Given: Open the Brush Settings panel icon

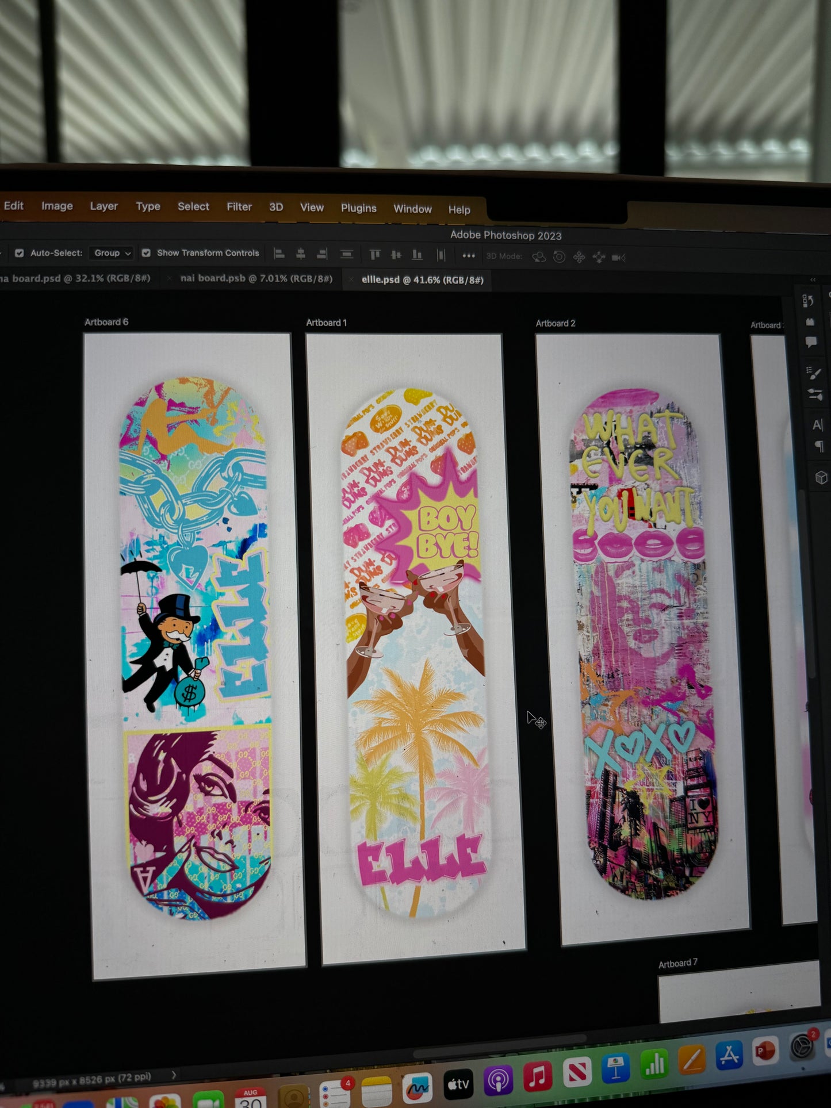Looking at the screenshot, I should [814, 373].
